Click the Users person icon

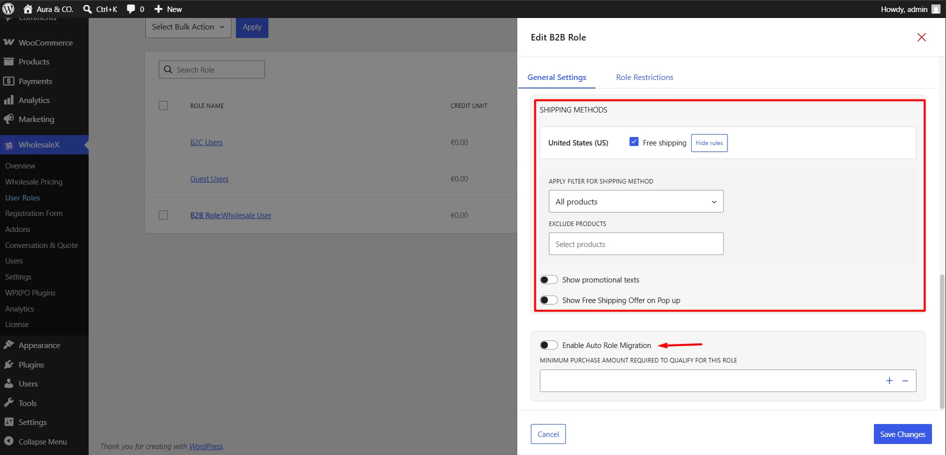pyautogui.click(x=9, y=383)
